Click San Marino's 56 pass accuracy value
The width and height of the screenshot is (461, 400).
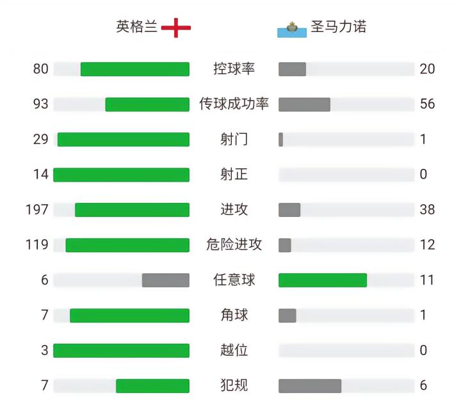click(427, 104)
